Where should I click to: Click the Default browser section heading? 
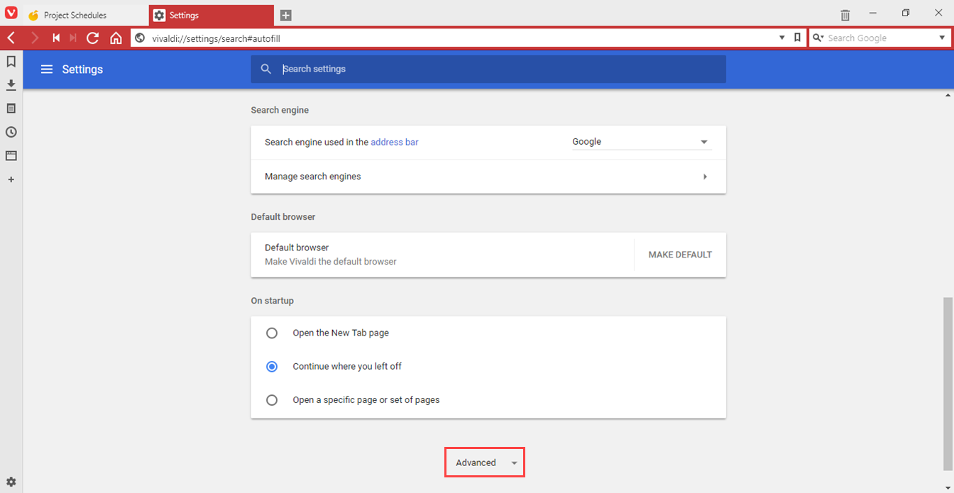pos(283,216)
